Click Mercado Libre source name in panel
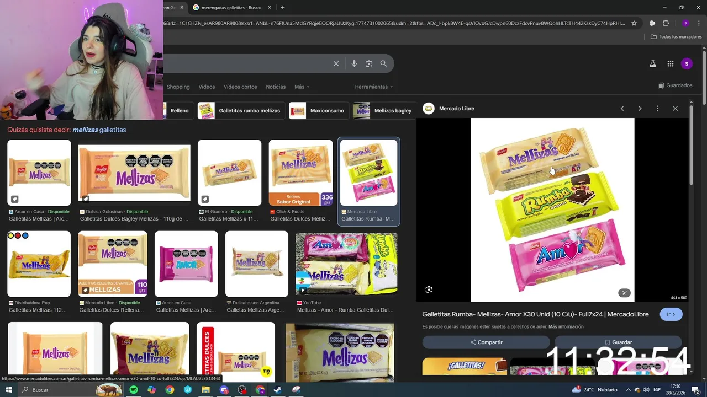Screen dimensions: 707x397 click(x=456, y=109)
